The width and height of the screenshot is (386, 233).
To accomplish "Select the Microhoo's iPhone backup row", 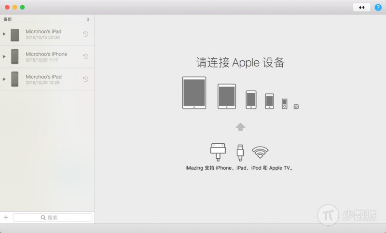I will pyautogui.click(x=47, y=57).
